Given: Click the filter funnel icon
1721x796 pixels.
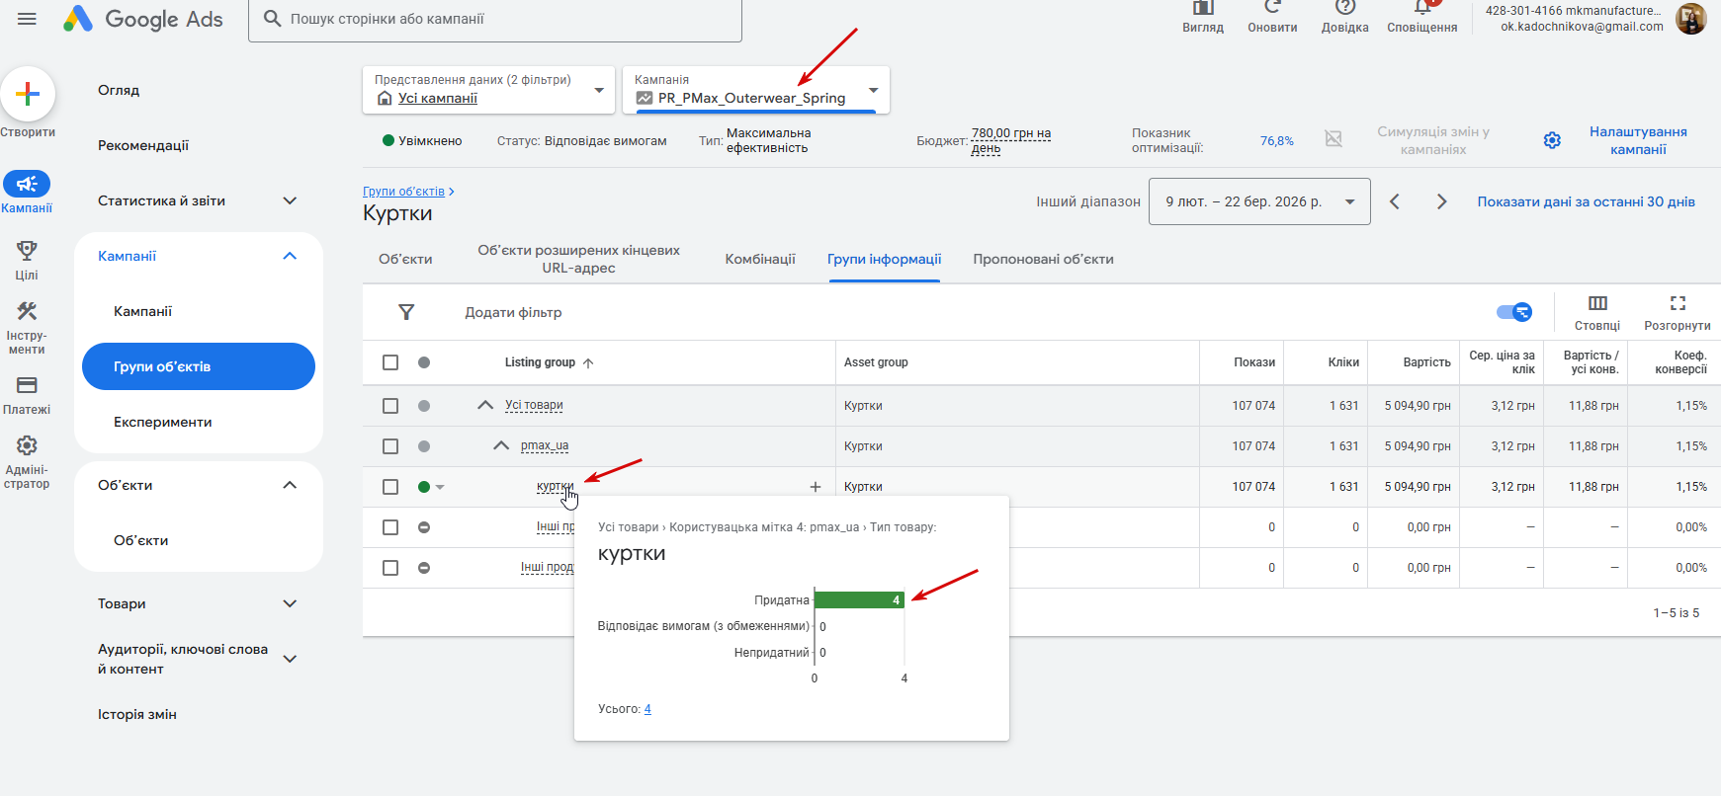Looking at the screenshot, I should pos(406,312).
